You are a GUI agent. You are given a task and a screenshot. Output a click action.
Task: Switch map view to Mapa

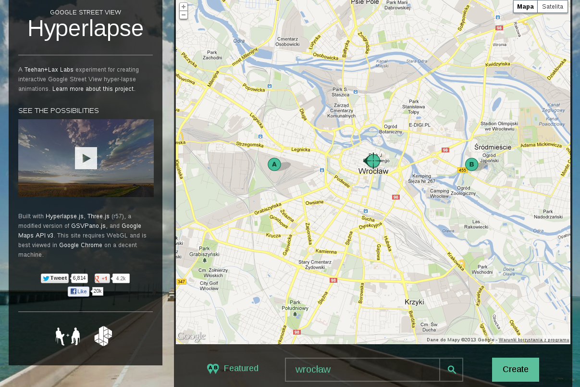525,7
